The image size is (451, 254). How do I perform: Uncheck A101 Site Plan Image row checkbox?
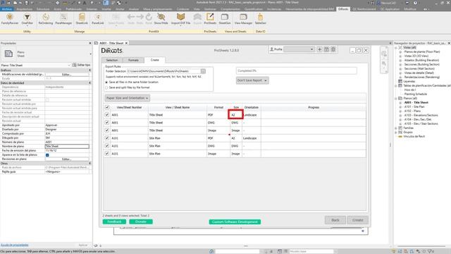(106, 154)
